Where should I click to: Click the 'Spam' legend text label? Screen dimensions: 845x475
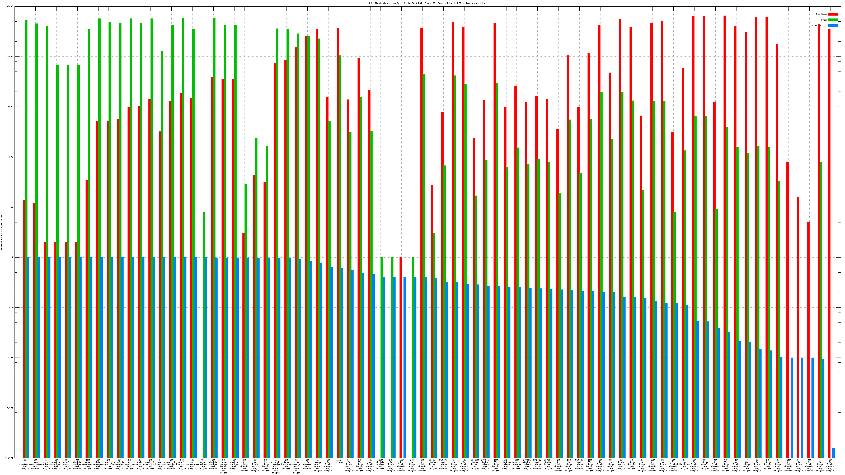824,20
